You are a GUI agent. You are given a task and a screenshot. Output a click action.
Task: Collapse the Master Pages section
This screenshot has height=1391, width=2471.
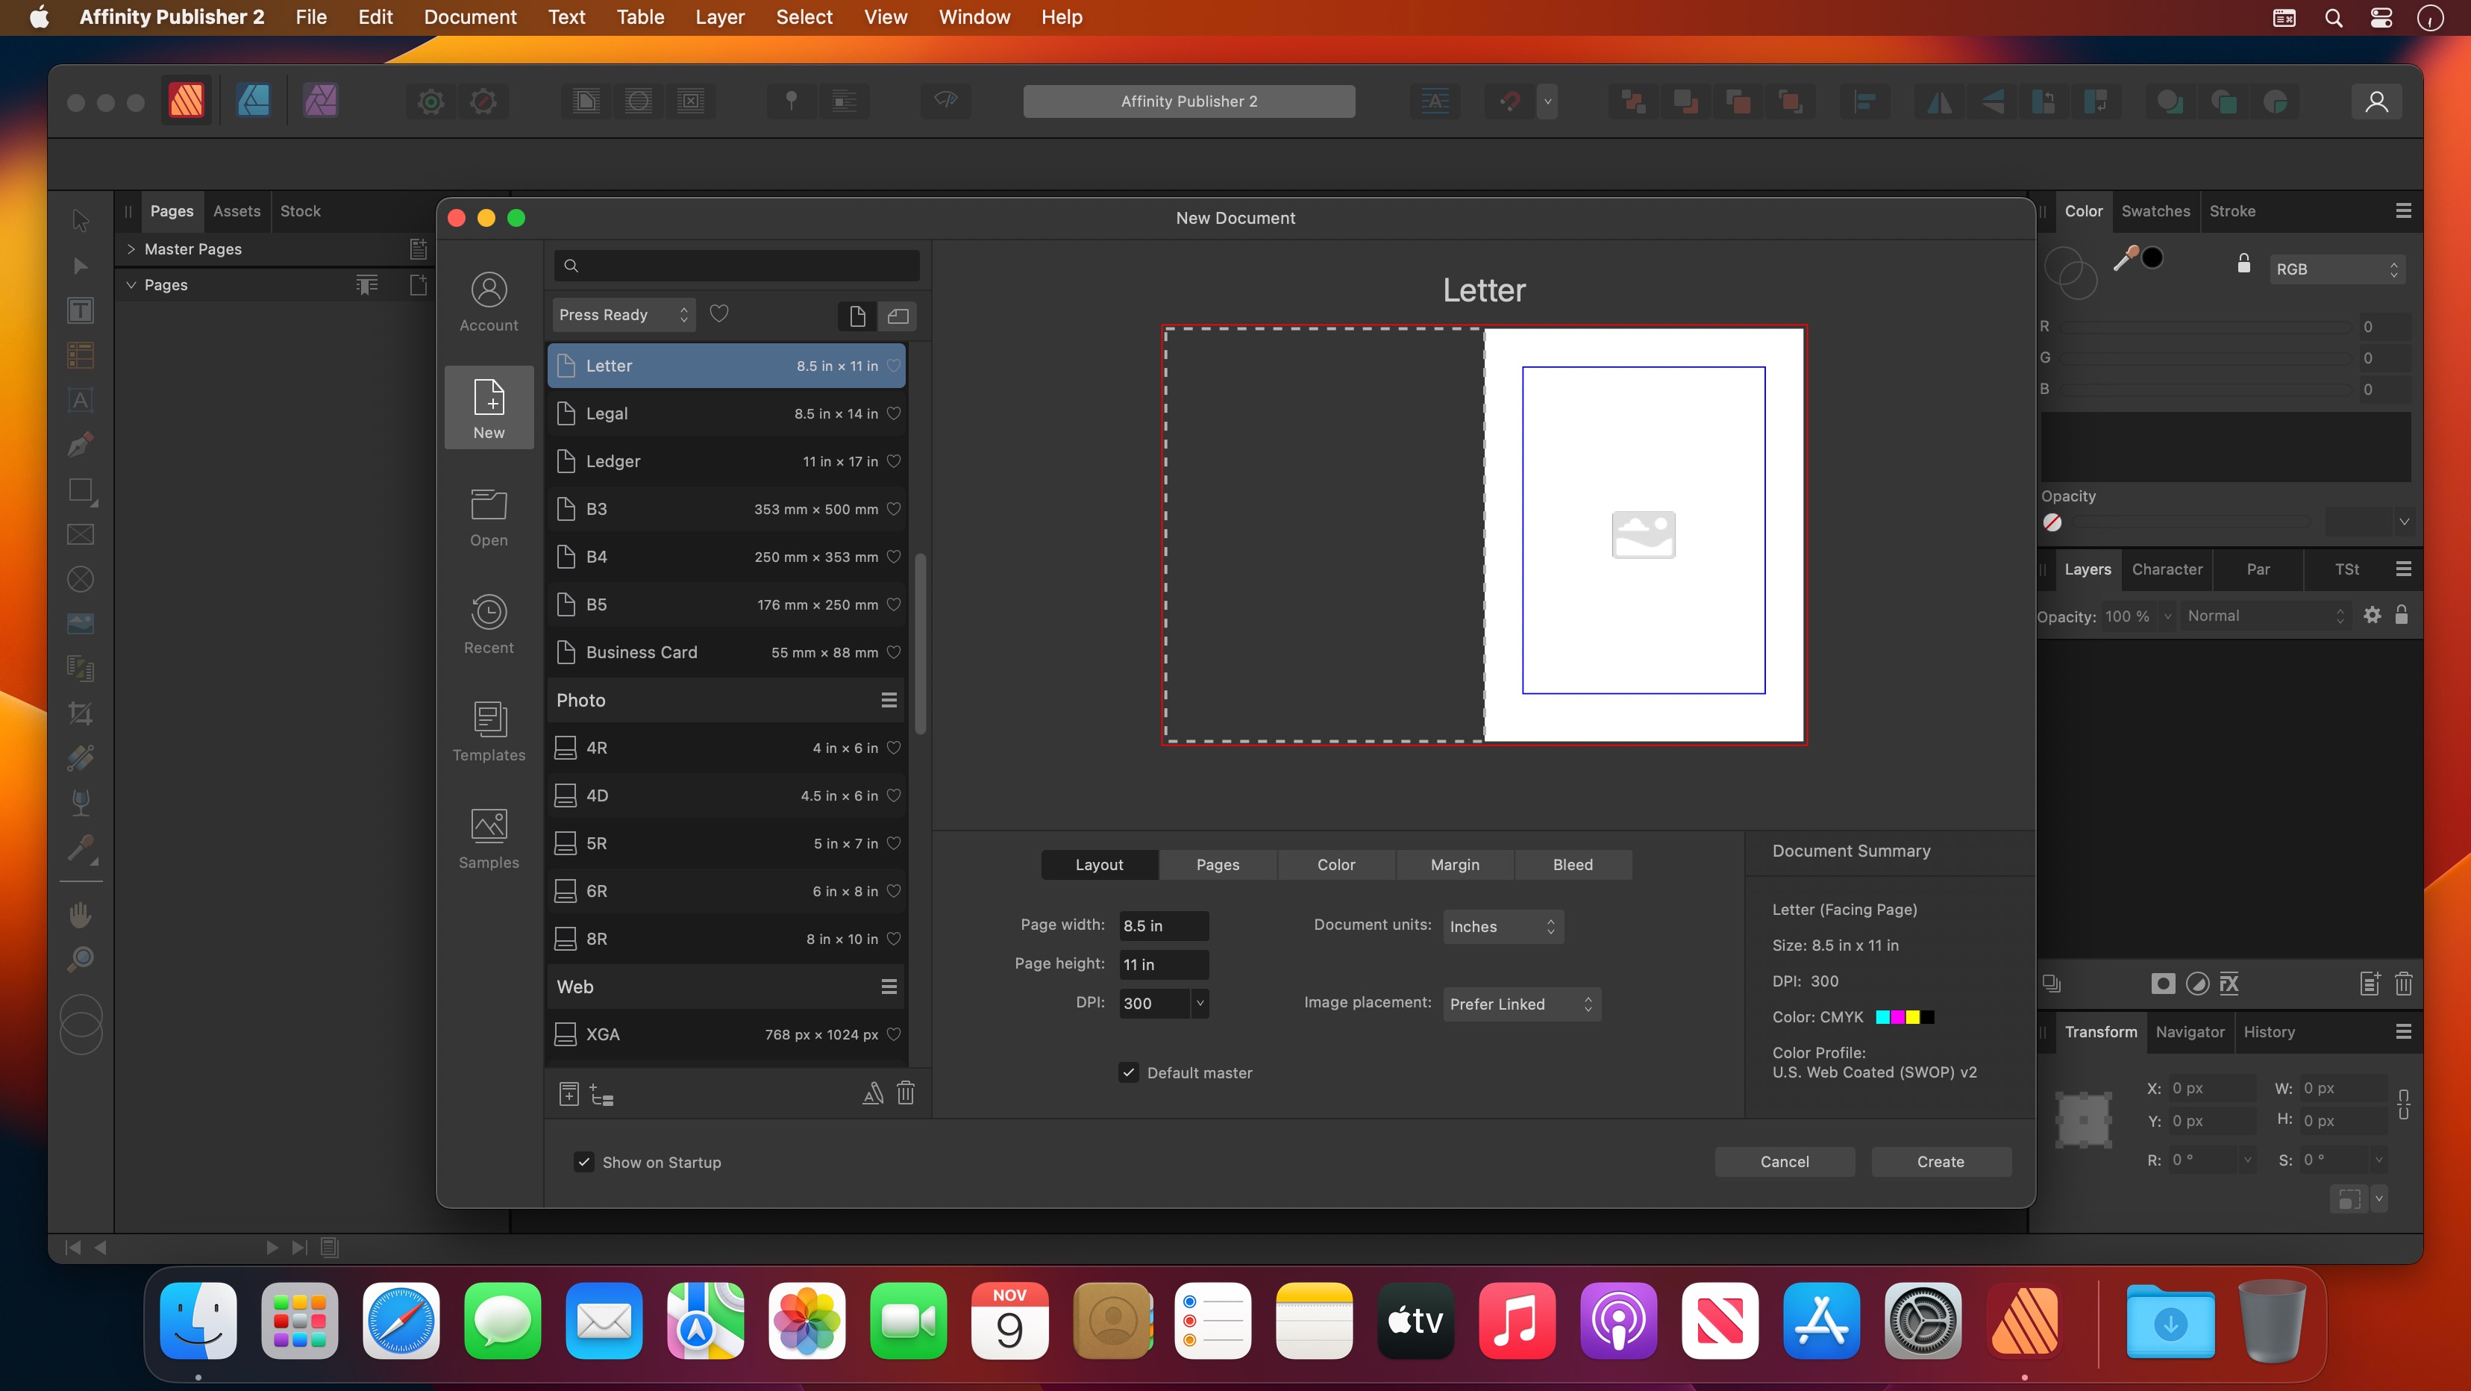(x=131, y=248)
